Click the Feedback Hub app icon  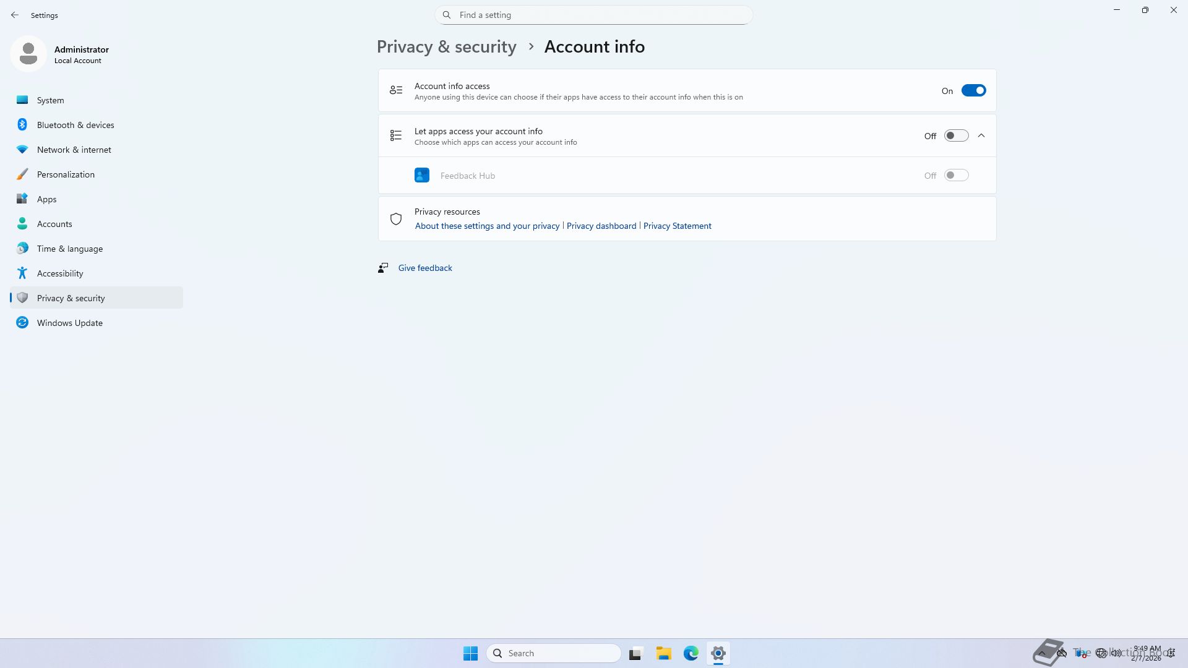pyautogui.click(x=421, y=176)
